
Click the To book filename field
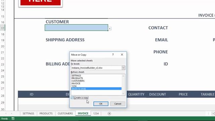tap(96, 68)
